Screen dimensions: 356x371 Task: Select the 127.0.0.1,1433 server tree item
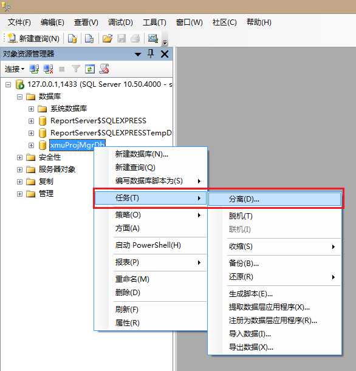pos(100,84)
